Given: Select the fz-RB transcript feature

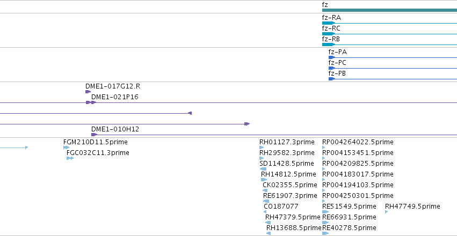Looking at the screenshot, I should pos(389,45).
